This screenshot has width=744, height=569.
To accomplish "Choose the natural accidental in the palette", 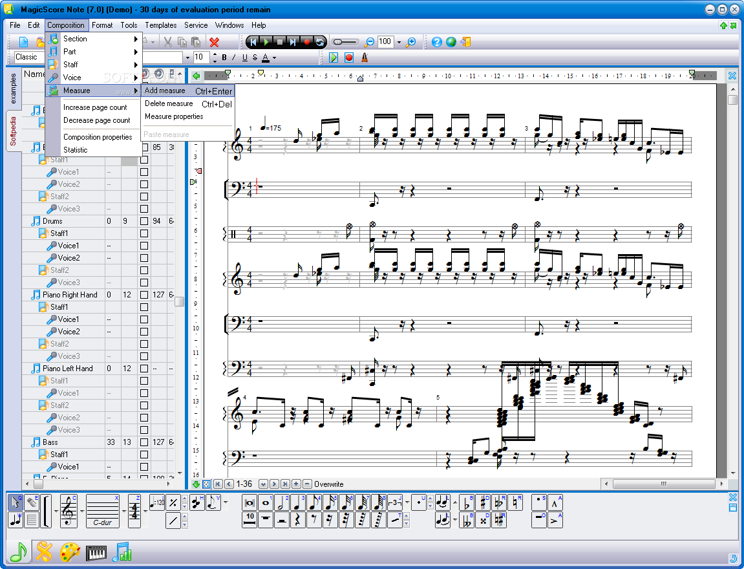I will pos(515,502).
